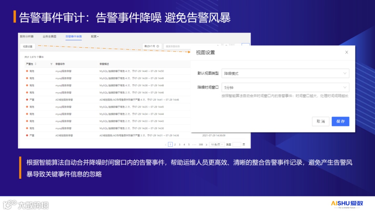Go to page 1

click(x=170, y=145)
